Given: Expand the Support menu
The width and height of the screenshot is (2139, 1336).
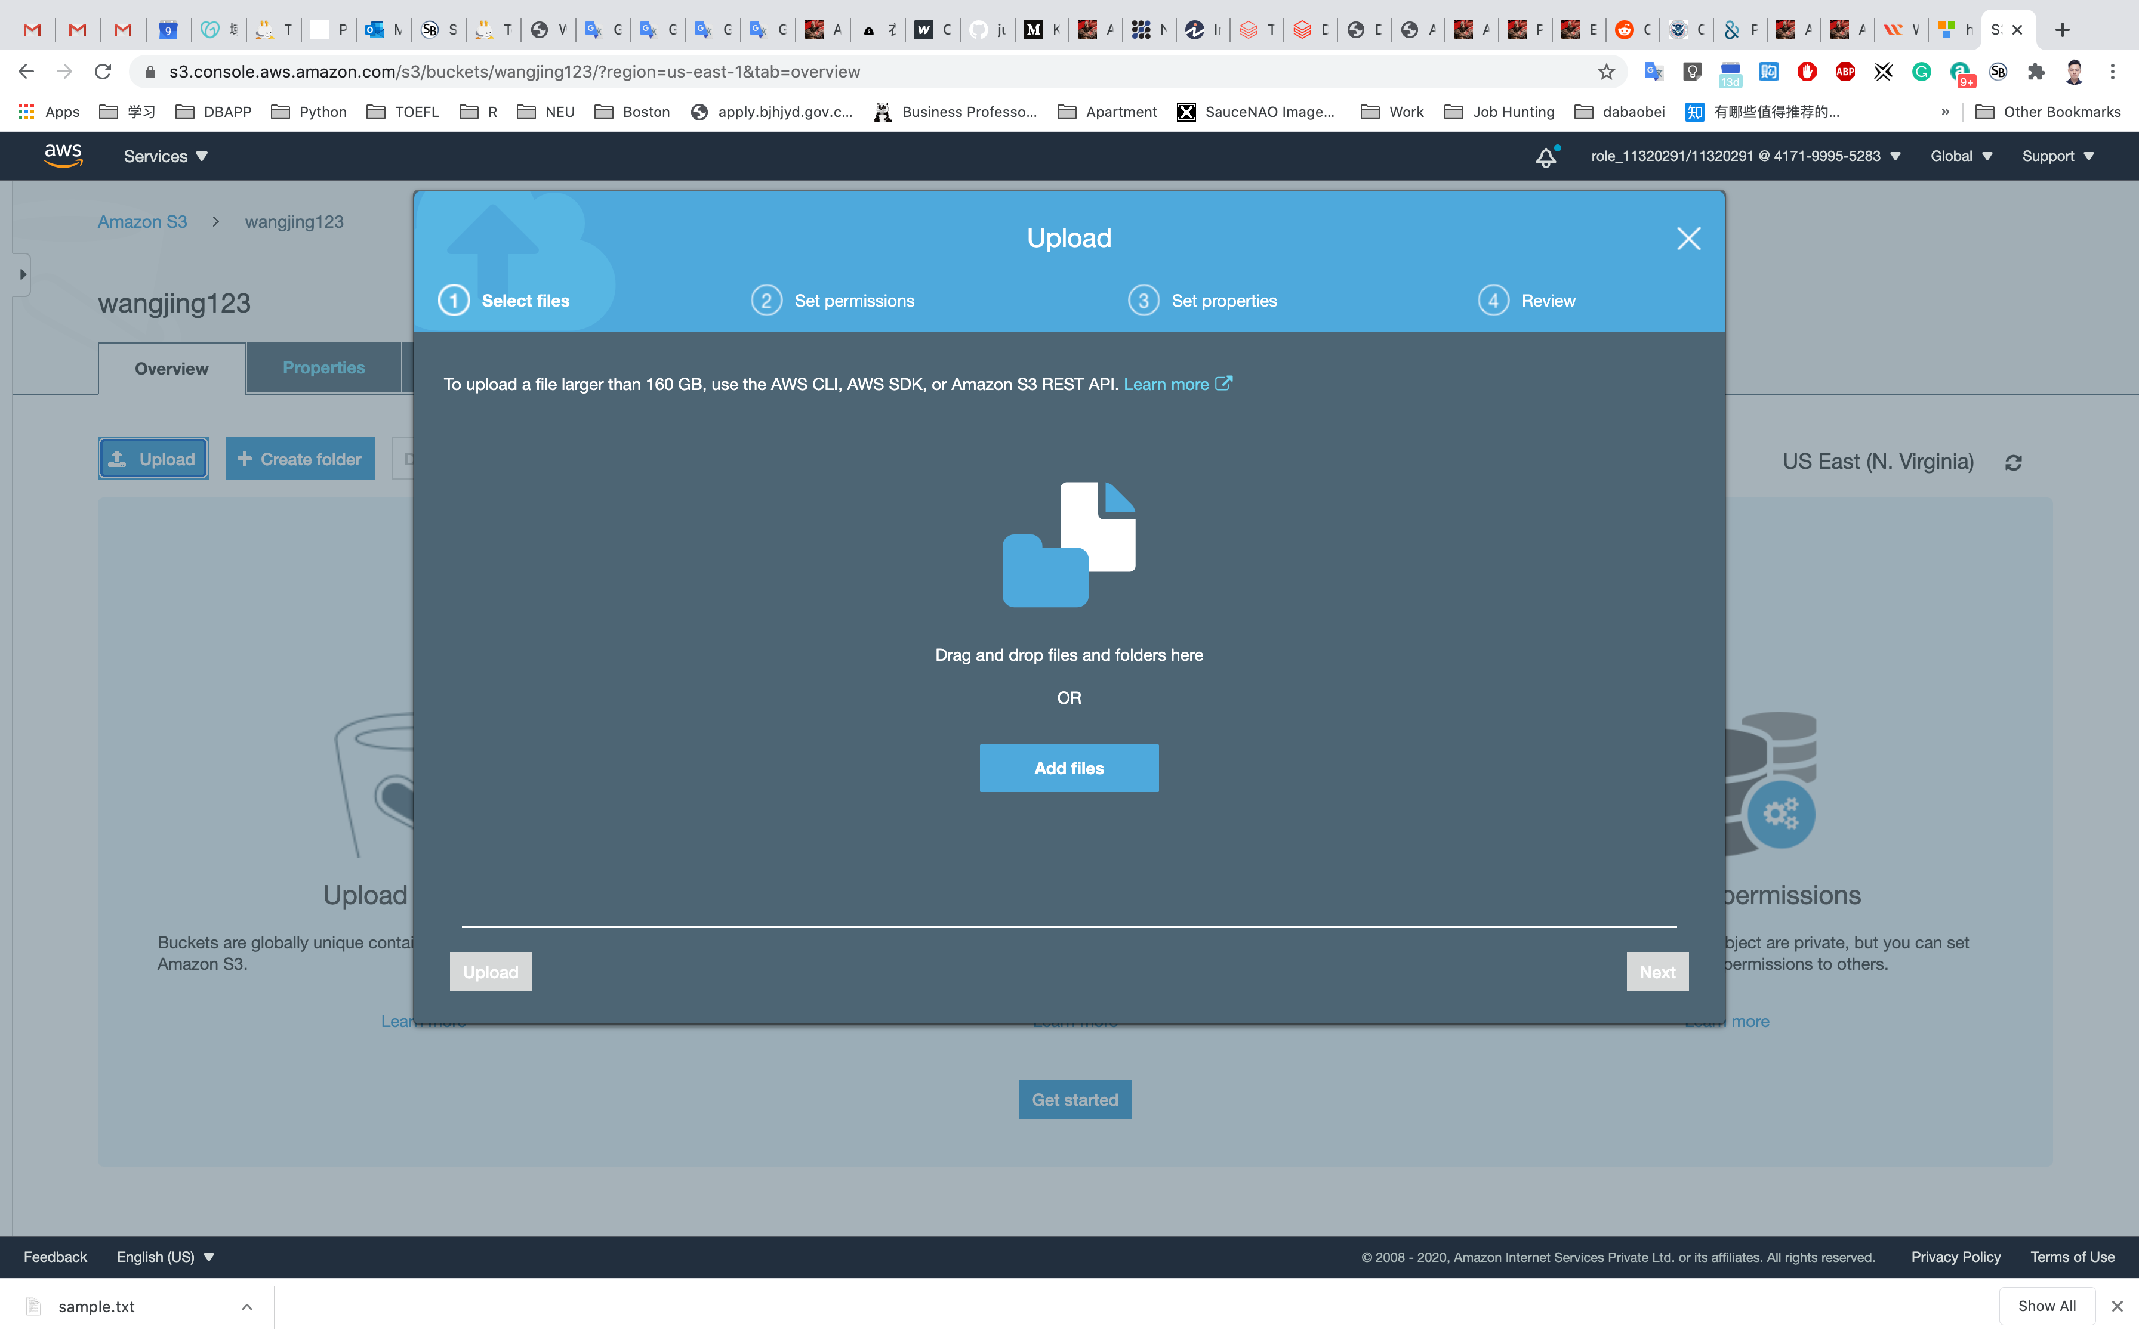Looking at the screenshot, I should pyautogui.click(x=2058, y=156).
